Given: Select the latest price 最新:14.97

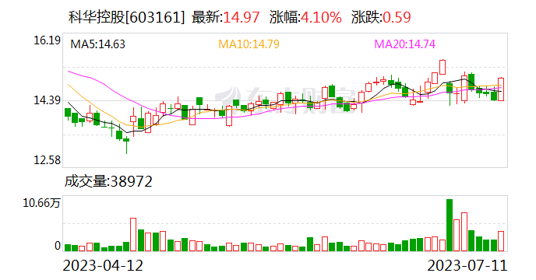Looking at the screenshot, I should point(226,17).
